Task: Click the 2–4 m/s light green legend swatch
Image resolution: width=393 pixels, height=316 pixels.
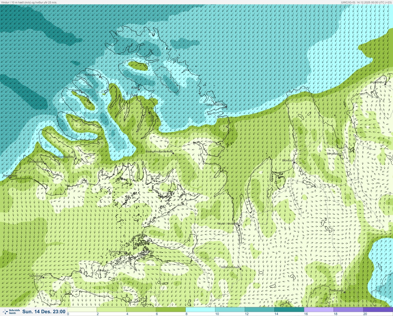Action: tap(112, 310)
